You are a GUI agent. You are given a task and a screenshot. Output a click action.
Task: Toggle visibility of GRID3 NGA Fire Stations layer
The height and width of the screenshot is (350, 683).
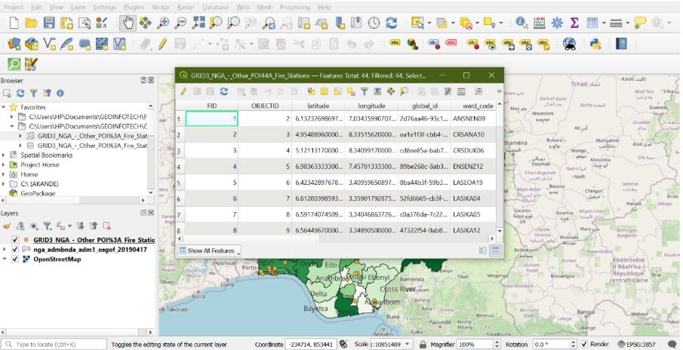click(x=15, y=240)
